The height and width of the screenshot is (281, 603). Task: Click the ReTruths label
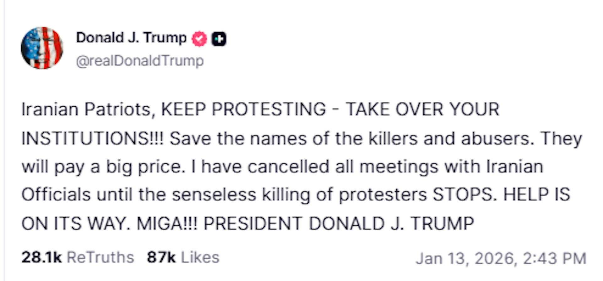pos(100,257)
